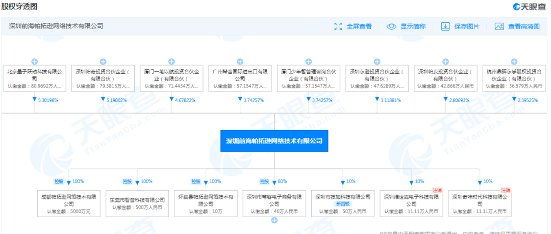Click the 5.19802% share percentage
This screenshot has width=551, height=234.
(x=116, y=100)
